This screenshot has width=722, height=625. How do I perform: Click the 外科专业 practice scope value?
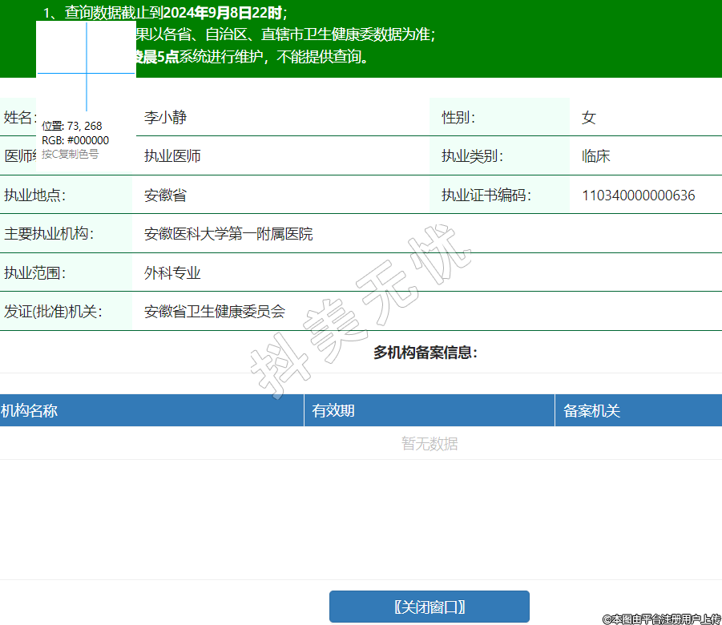(172, 273)
